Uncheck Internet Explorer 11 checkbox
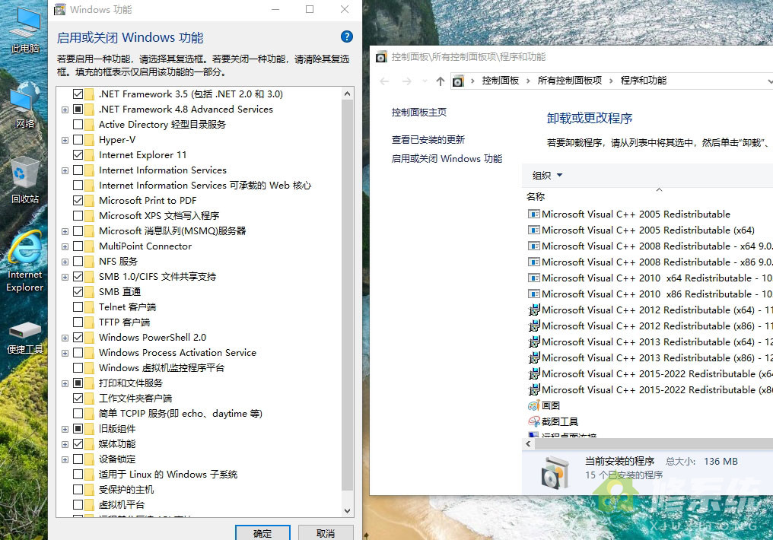773x540 pixels. pos(78,155)
